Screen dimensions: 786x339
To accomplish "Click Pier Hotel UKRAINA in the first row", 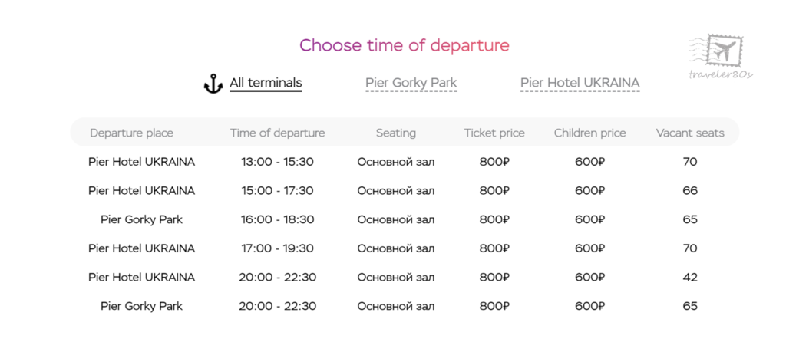I will pyautogui.click(x=141, y=162).
